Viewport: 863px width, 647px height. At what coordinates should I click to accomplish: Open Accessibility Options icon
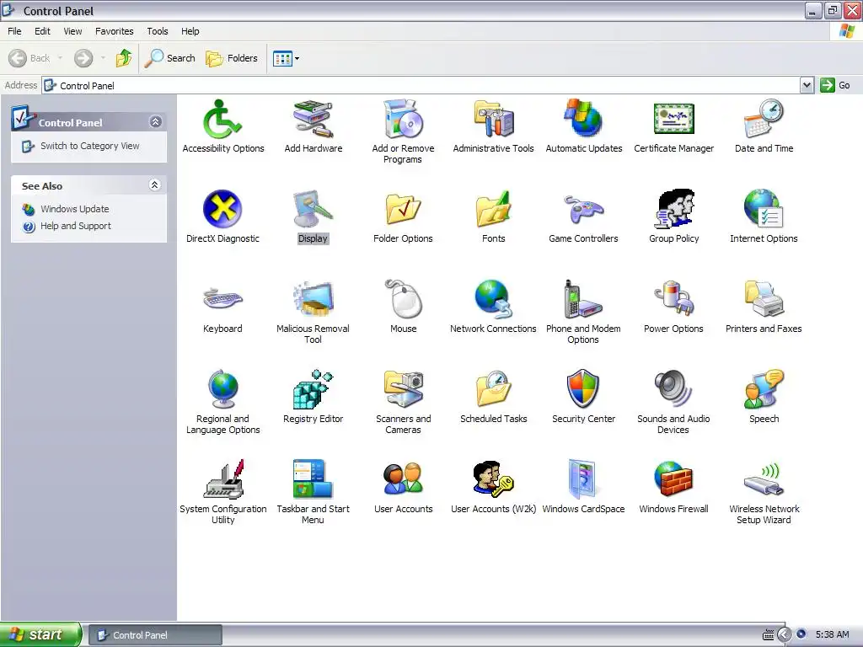click(x=222, y=118)
